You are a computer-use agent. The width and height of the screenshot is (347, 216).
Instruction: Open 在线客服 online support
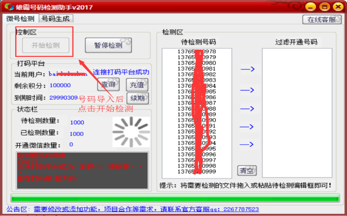pyautogui.click(x=321, y=19)
